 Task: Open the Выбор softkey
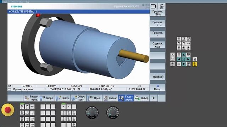tap(142, 98)
